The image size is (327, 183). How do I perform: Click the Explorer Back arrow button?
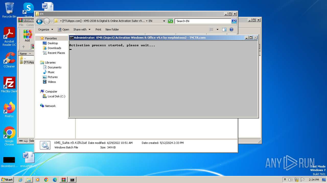(39, 21)
